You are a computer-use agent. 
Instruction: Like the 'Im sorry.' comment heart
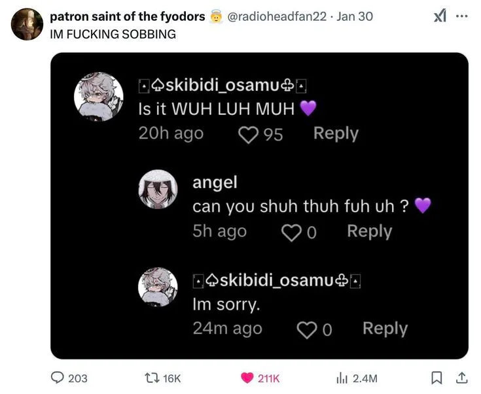pyautogui.click(x=306, y=330)
